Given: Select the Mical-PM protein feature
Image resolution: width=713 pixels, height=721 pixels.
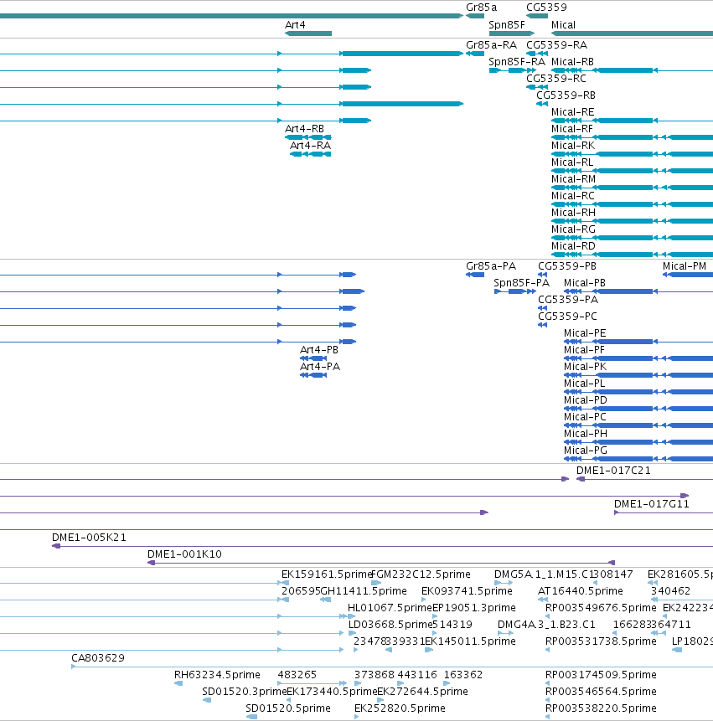Looking at the screenshot, I should point(688,275).
